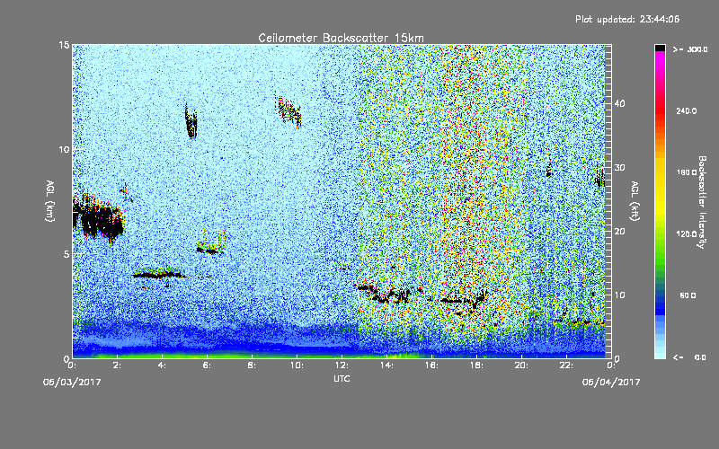719x449 pixels.
Task: Click the small black cloud spot near 21: UTC
Action: point(548,172)
